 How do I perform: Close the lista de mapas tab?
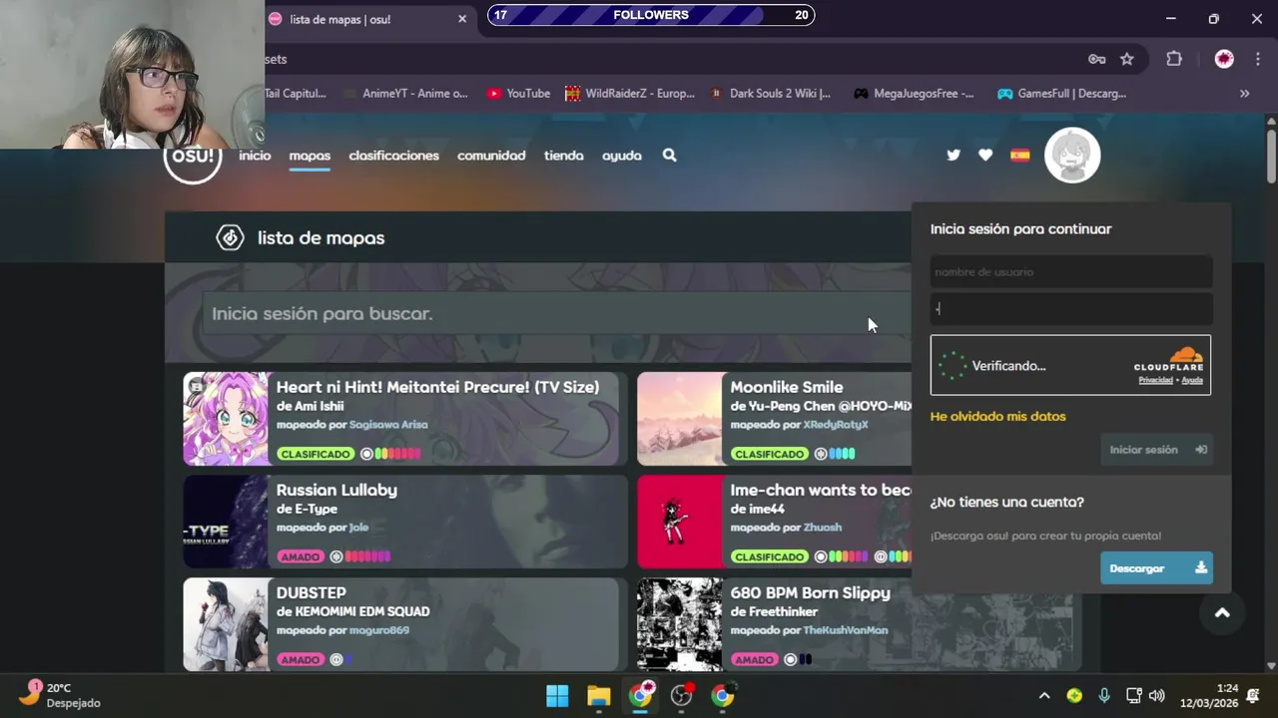462,19
